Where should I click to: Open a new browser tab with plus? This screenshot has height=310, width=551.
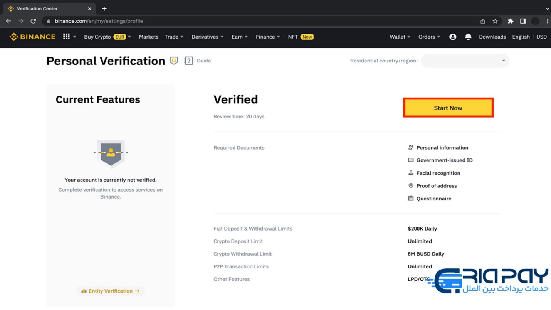(x=104, y=8)
